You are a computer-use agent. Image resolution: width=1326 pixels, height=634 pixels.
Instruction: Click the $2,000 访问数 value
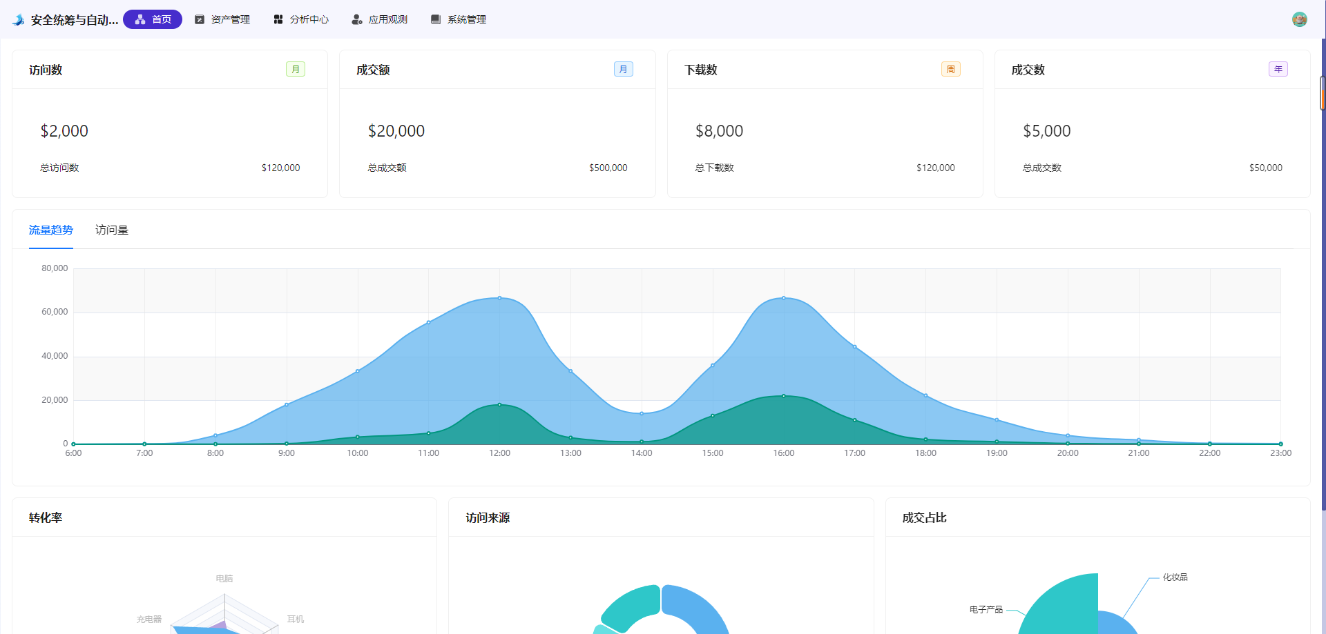pyautogui.click(x=64, y=131)
